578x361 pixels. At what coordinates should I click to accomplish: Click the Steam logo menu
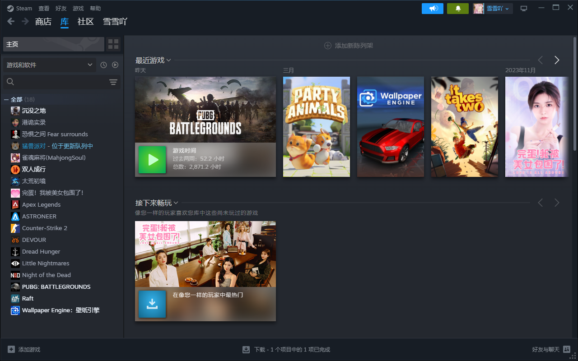[x=19, y=8]
